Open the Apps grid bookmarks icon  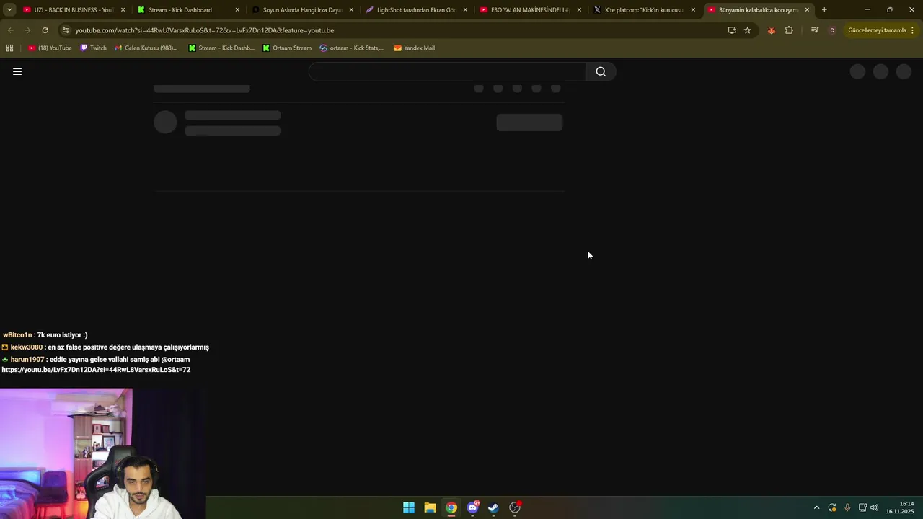click(x=9, y=48)
